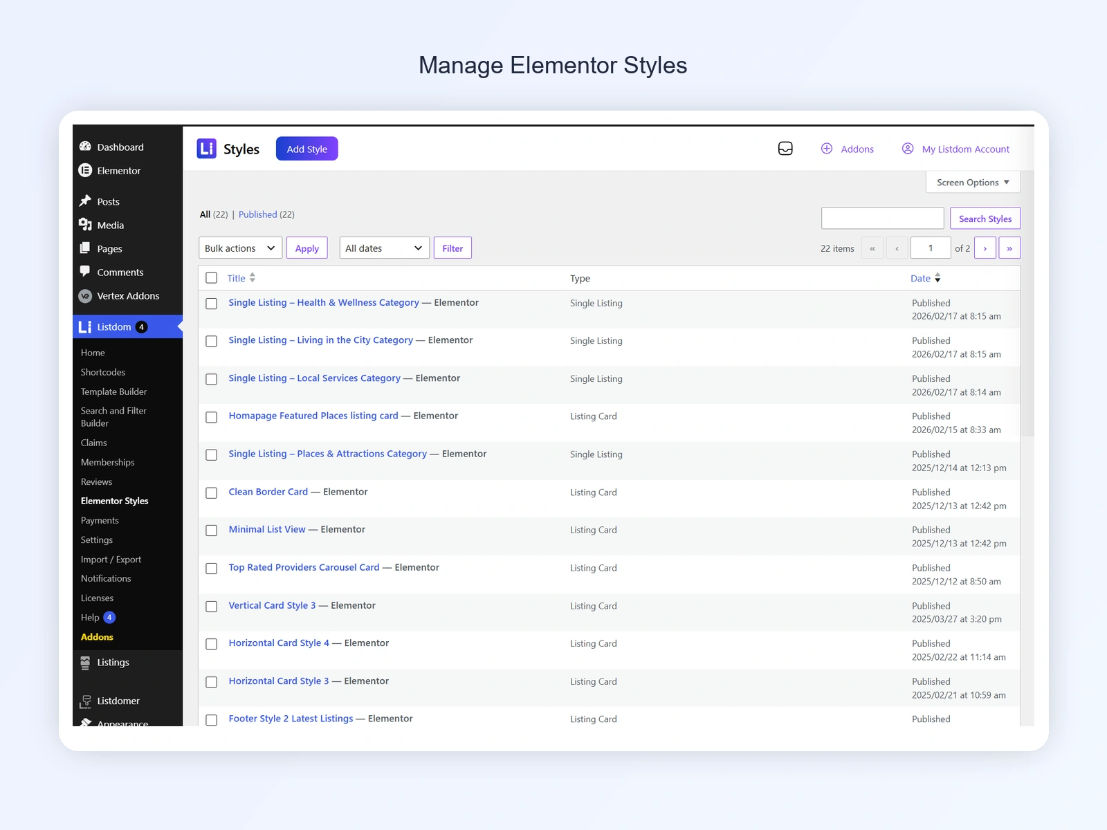Click the current page number field
The image size is (1107, 830).
[931, 248]
